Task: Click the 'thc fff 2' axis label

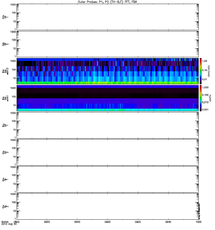Action: [5, 152]
